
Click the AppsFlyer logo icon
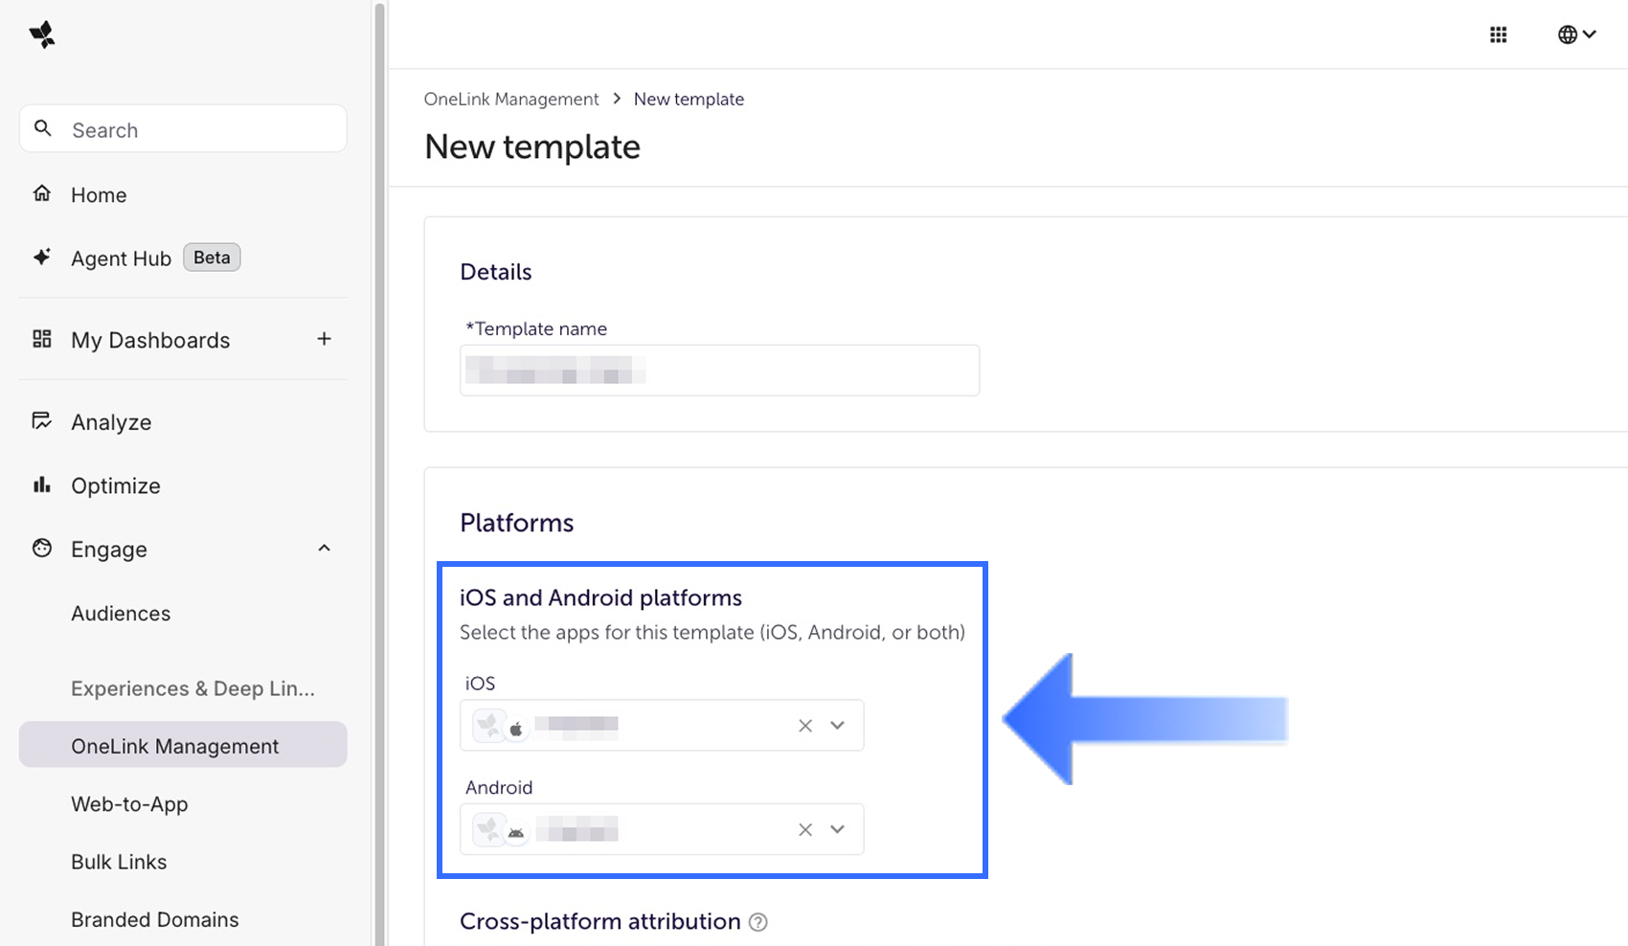pos(42,34)
